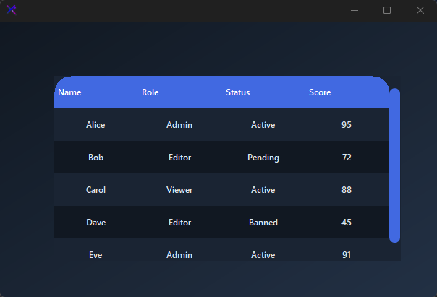Sort table by Name column header
This screenshot has width=437, height=297.
click(96, 92)
